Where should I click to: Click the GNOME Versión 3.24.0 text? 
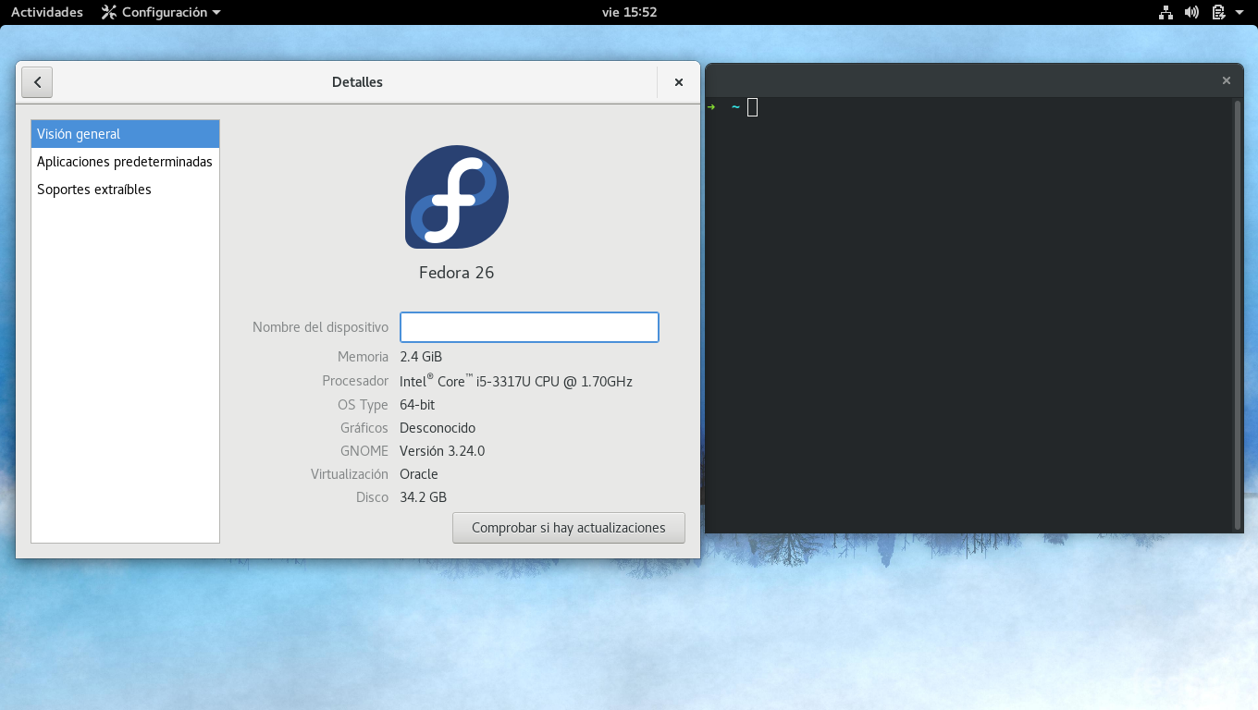point(442,451)
